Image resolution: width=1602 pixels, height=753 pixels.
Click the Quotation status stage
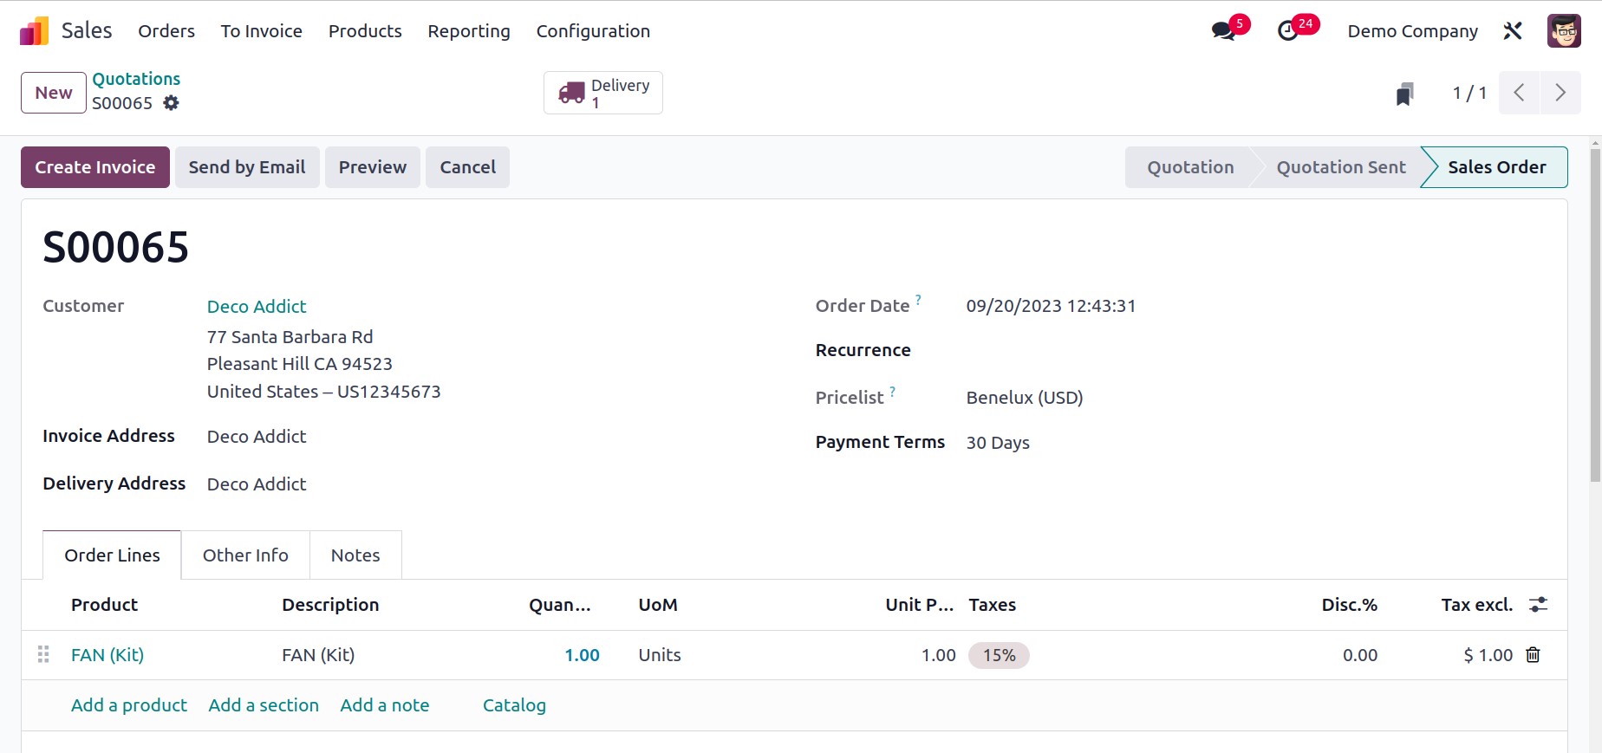pos(1190,167)
